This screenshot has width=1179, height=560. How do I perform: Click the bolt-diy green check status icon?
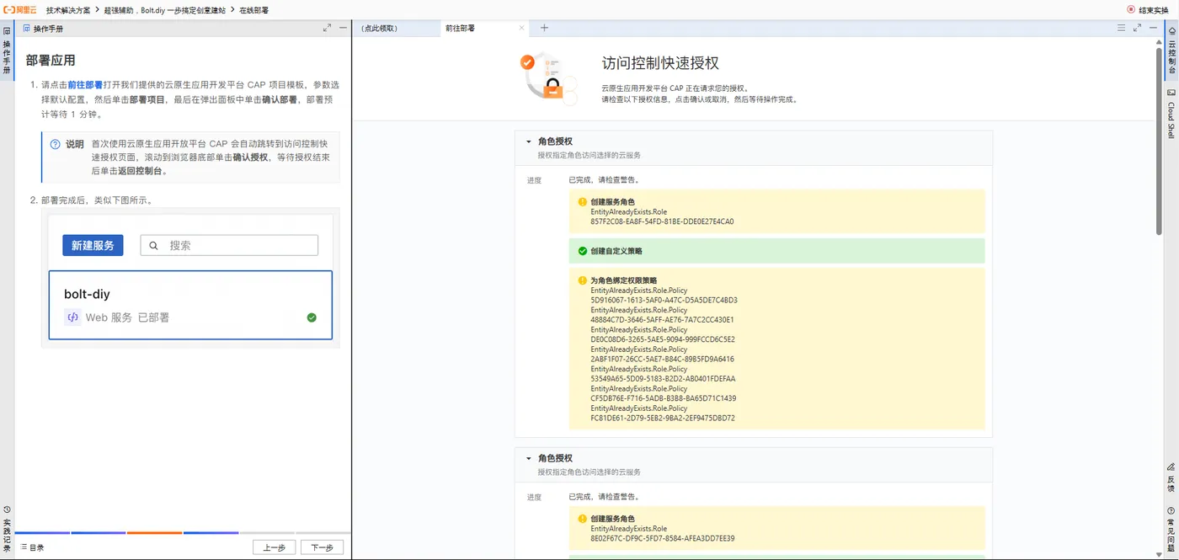[x=312, y=317]
